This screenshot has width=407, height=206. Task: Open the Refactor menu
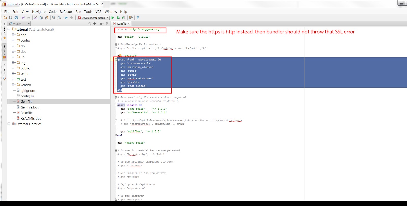pos(66,12)
